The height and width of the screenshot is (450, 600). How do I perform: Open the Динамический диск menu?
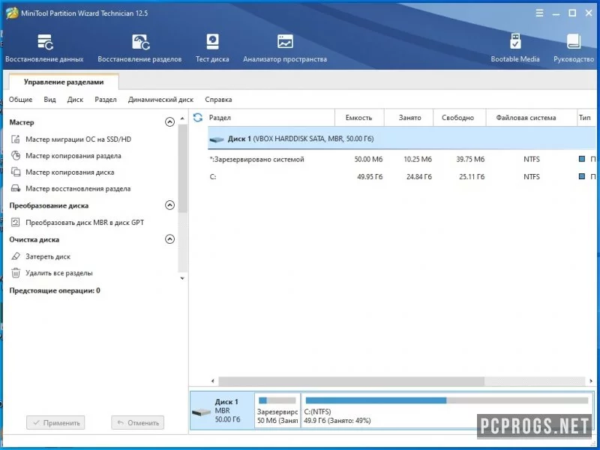(x=160, y=100)
